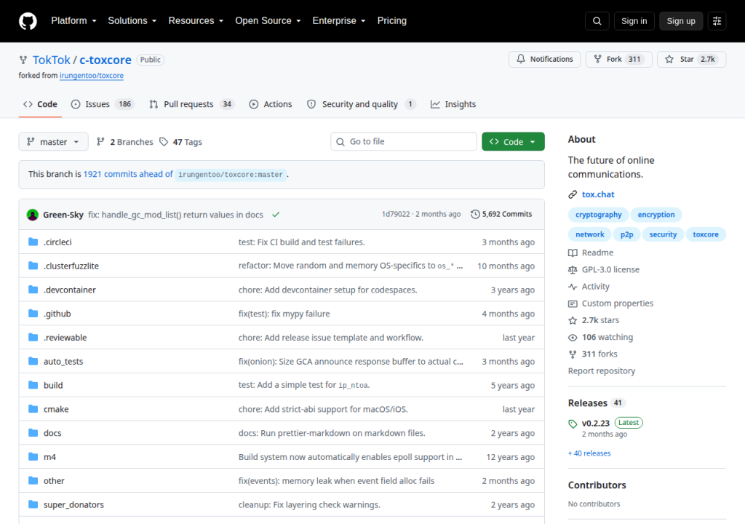This screenshot has width=745, height=524.
Task: Click the Report repository link
Action: pos(602,371)
